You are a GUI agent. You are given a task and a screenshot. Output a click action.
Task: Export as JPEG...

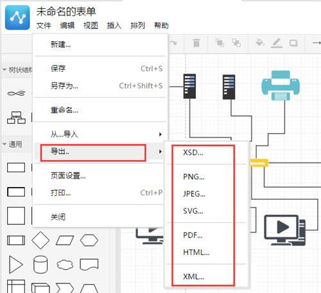[207, 194]
